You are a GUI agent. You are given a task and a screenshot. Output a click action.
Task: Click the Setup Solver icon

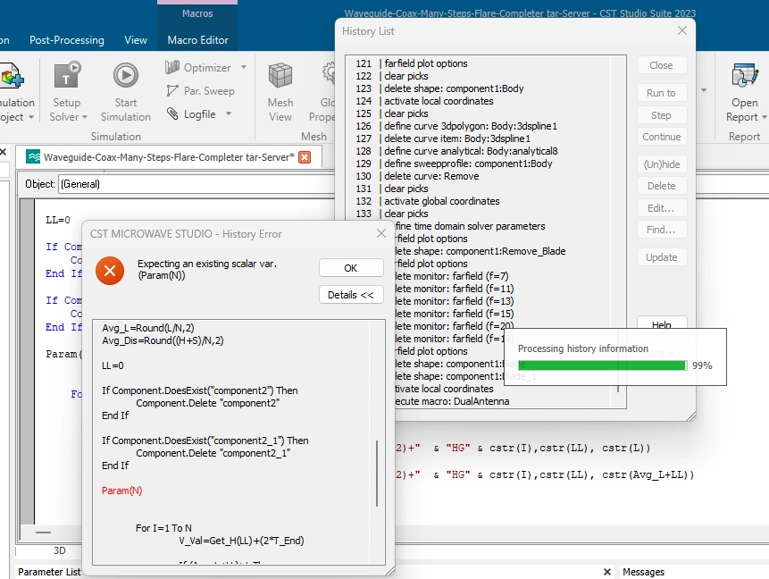(x=67, y=76)
